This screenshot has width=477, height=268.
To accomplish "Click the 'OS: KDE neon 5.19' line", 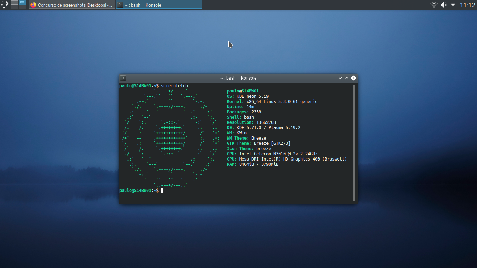I will coord(248,96).
